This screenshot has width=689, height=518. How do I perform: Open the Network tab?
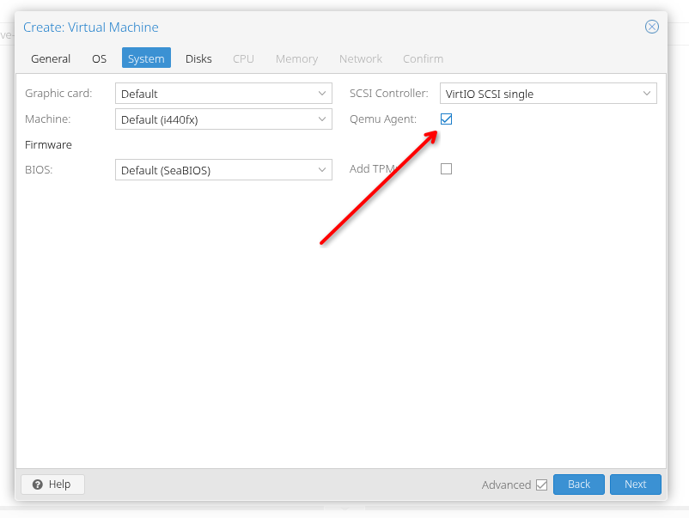coord(361,58)
